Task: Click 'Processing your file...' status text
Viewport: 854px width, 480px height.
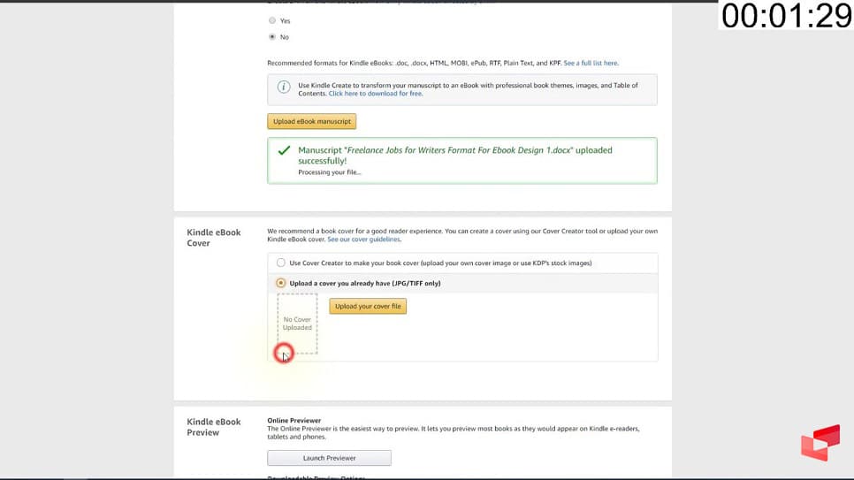Action: 330,172
